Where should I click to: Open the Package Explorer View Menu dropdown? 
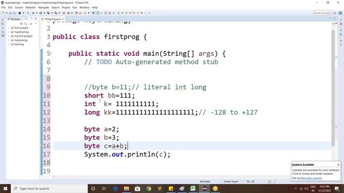[x=36, y=24]
